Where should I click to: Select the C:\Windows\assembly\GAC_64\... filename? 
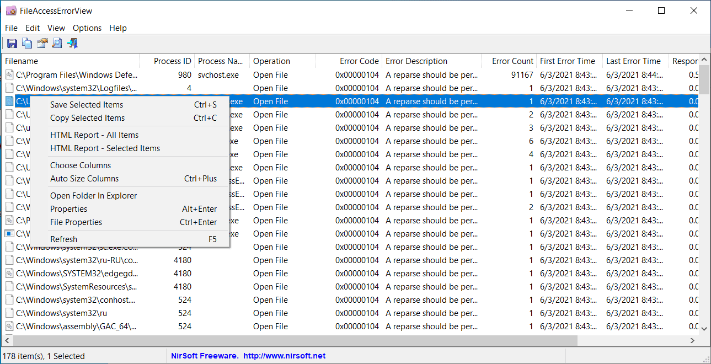click(x=76, y=326)
